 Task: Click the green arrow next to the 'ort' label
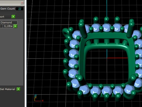(13, 17)
